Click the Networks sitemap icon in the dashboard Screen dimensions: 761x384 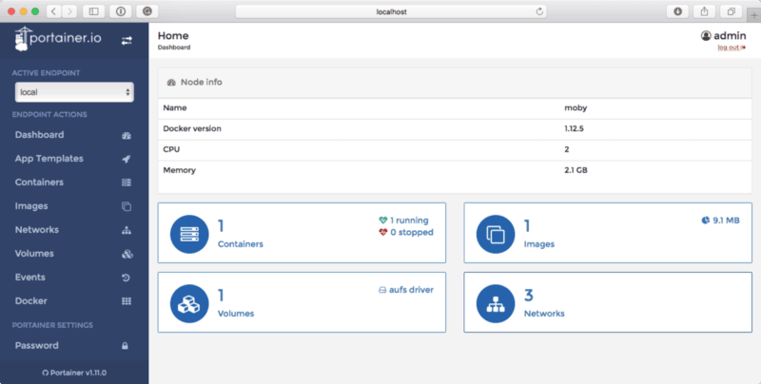point(496,302)
